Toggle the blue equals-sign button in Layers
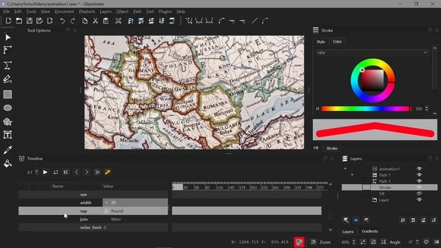Image resolution: width=441 pixels, height=248 pixels. coord(356,220)
